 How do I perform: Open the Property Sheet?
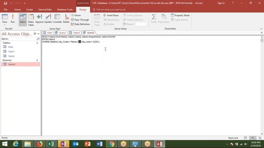[180, 15]
